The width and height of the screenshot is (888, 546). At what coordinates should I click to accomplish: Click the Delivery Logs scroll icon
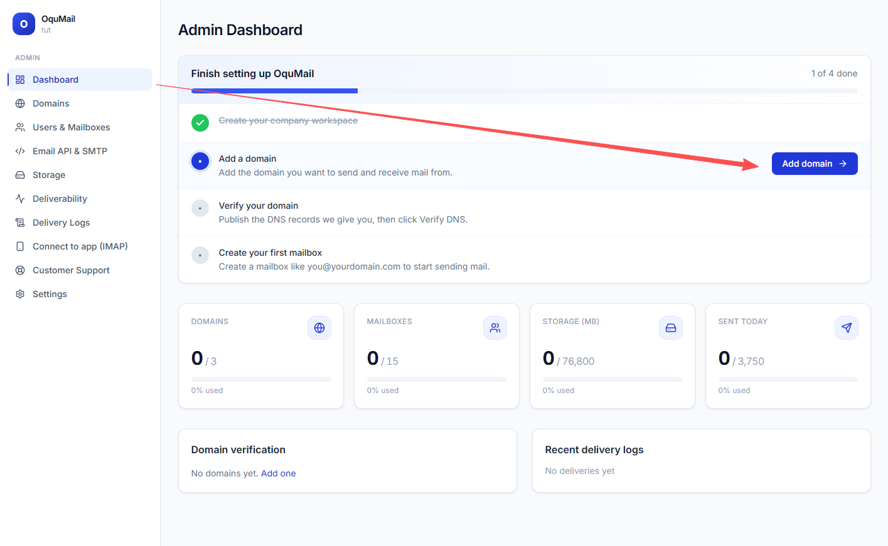click(x=20, y=223)
